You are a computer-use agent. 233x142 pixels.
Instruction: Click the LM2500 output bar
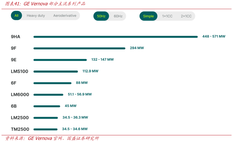46,118
